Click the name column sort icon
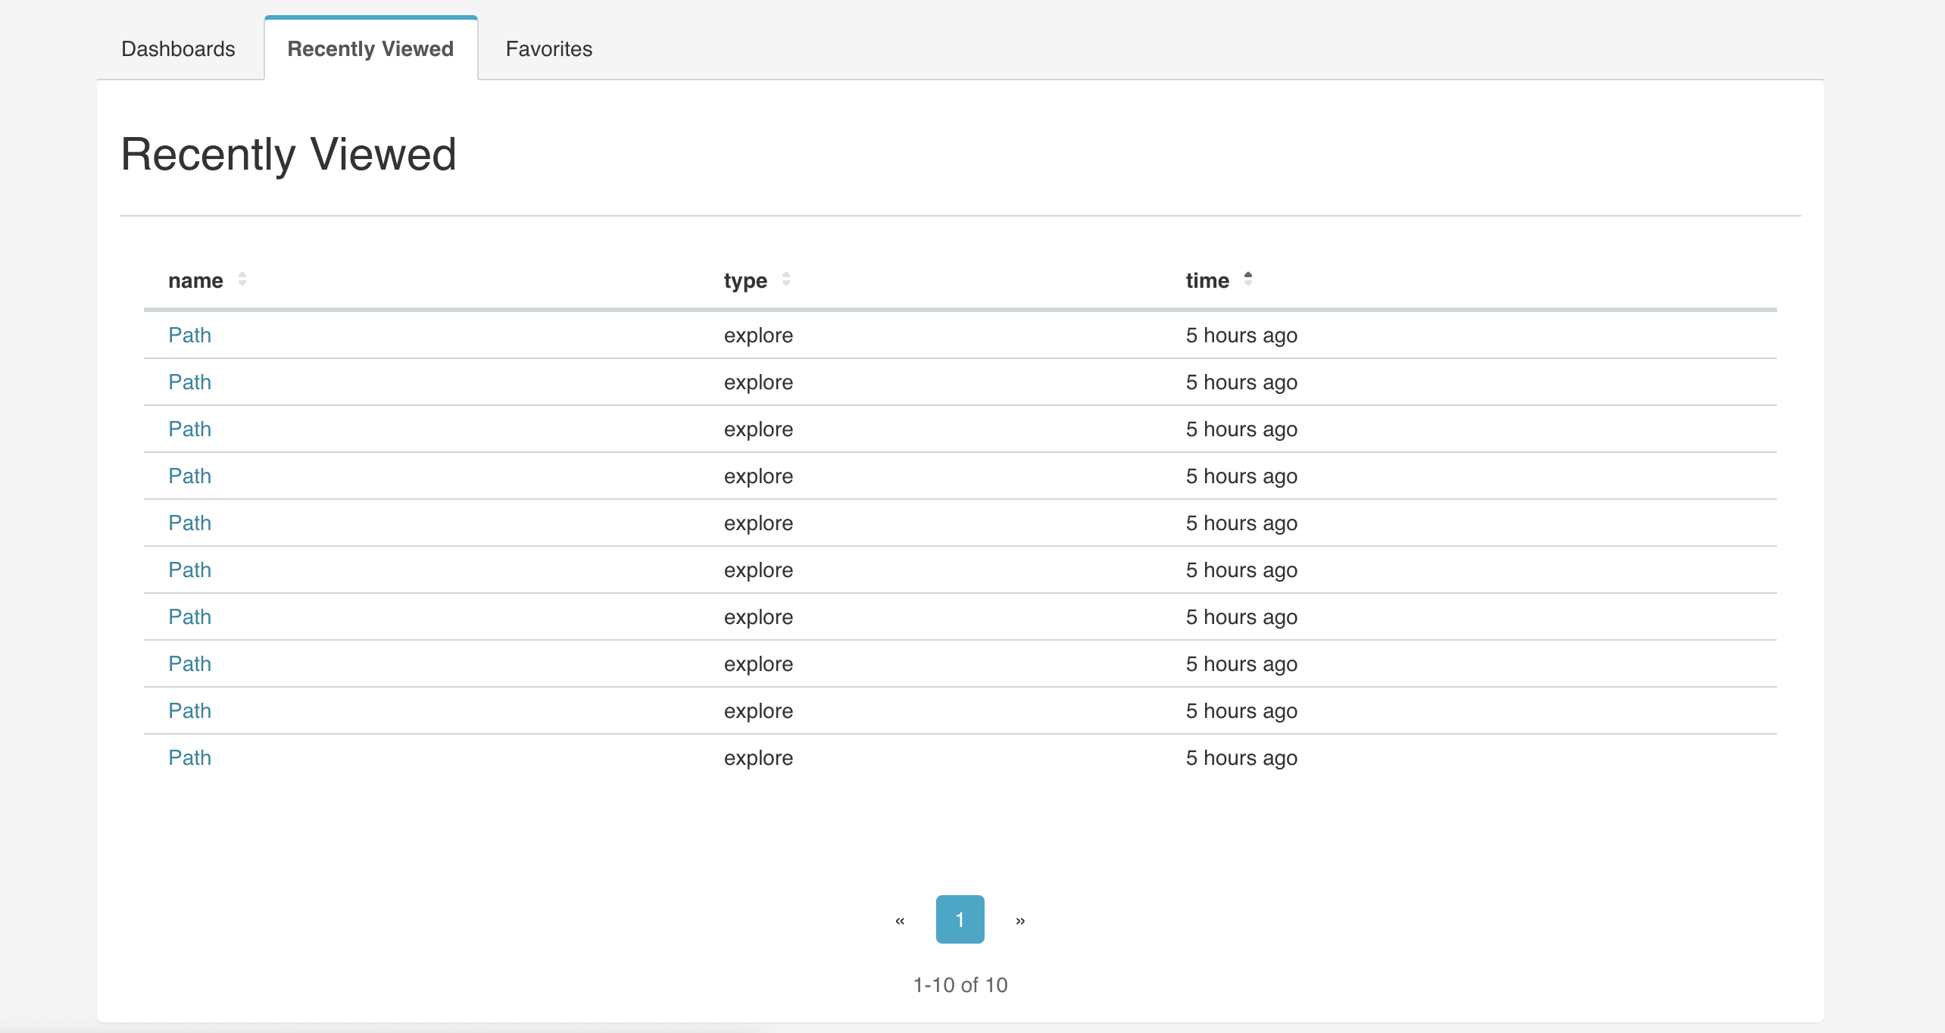Viewport: 1945px width, 1033px height. pos(242,279)
